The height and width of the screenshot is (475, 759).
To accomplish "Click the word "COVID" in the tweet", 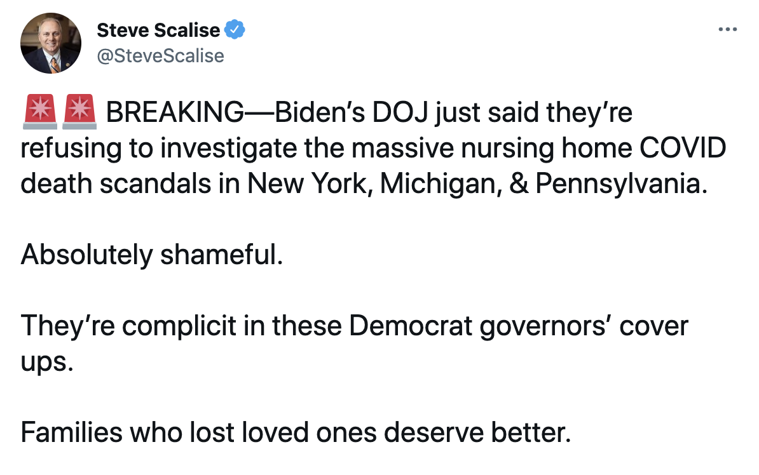I will (x=683, y=149).
